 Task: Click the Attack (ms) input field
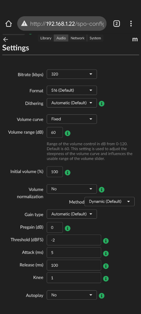click(x=74, y=253)
